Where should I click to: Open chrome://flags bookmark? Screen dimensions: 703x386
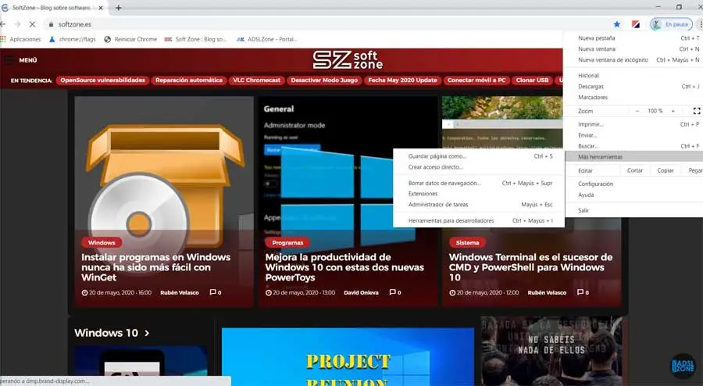tap(72, 39)
